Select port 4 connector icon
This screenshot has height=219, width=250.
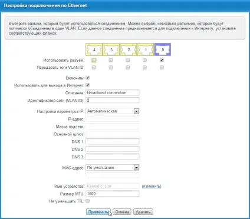click(x=94, y=49)
